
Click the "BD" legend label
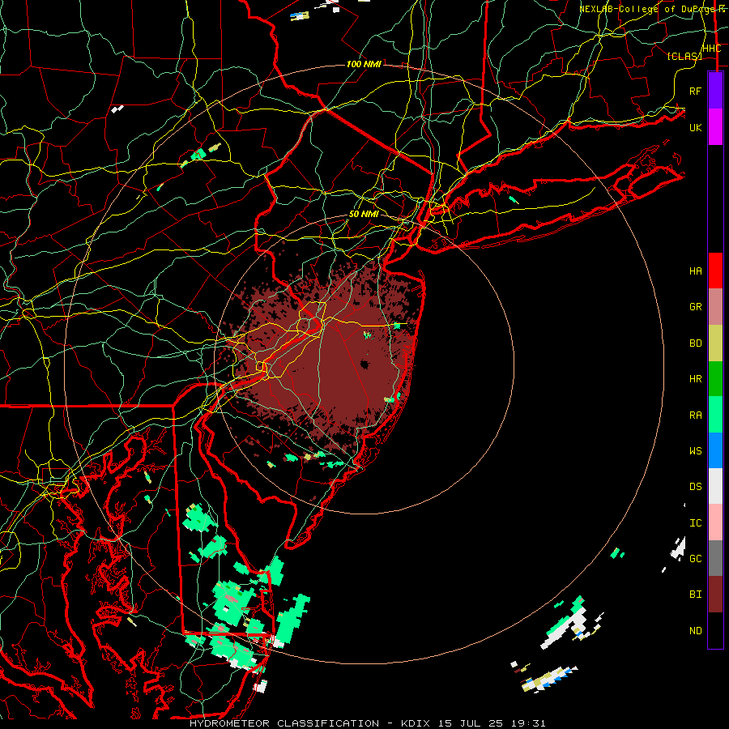click(695, 343)
